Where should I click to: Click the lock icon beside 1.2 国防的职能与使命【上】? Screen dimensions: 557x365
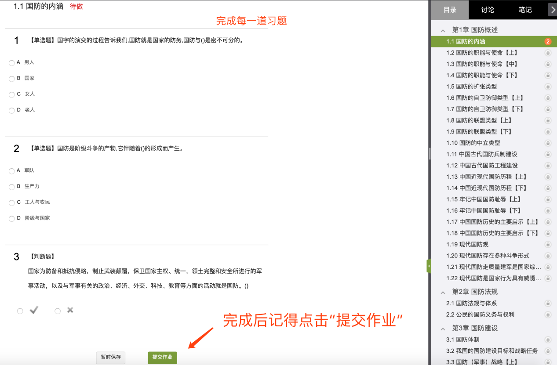[548, 53]
